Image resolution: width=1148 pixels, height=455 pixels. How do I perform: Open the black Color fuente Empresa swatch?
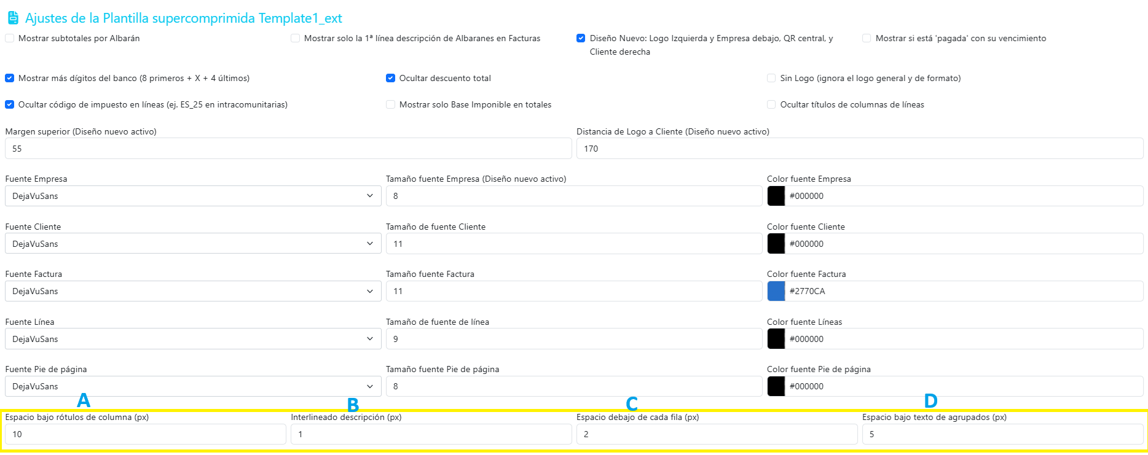click(776, 196)
